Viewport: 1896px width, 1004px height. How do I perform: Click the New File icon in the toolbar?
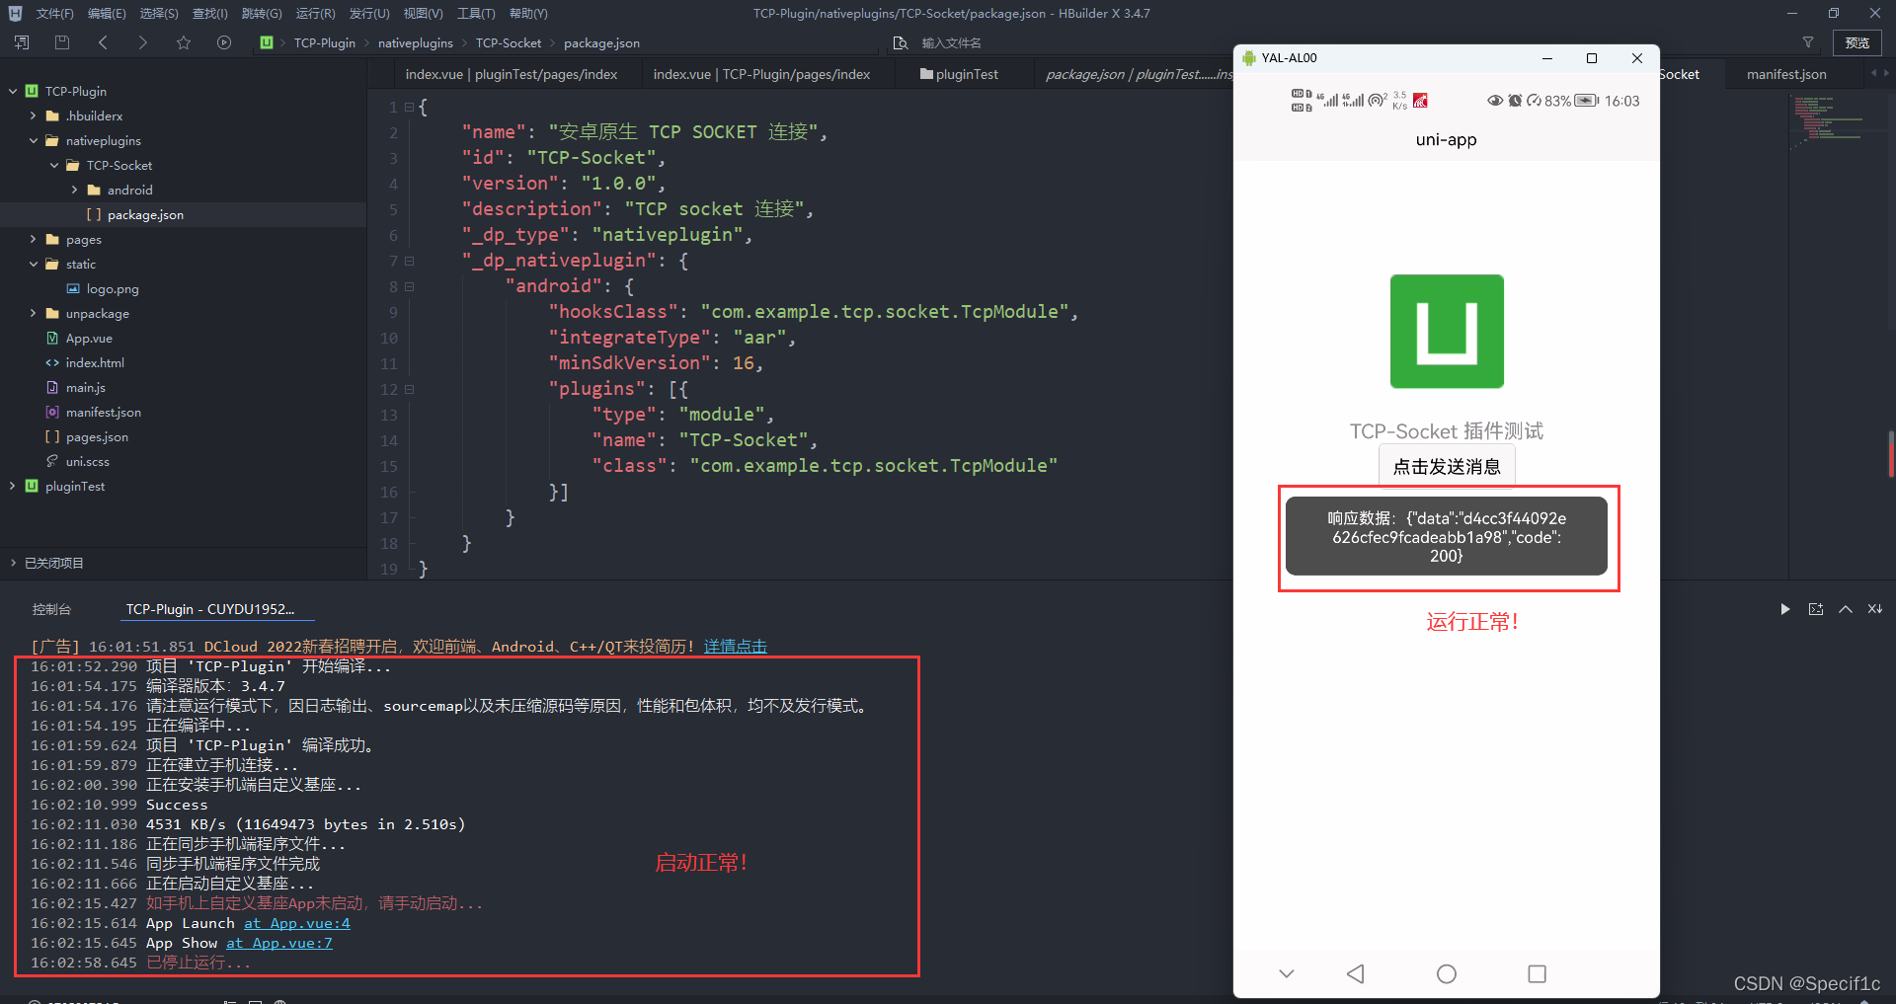[x=21, y=42]
